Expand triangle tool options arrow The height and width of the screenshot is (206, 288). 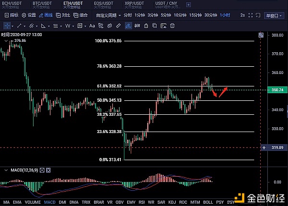point(49,26)
